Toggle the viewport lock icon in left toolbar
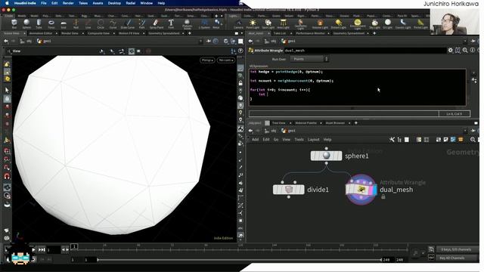The width and height of the screenshot is (484, 272). pyautogui.click(x=7, y=99)
